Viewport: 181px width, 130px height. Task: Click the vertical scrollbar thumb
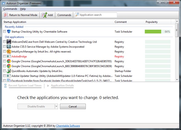(x=177, y=30)
